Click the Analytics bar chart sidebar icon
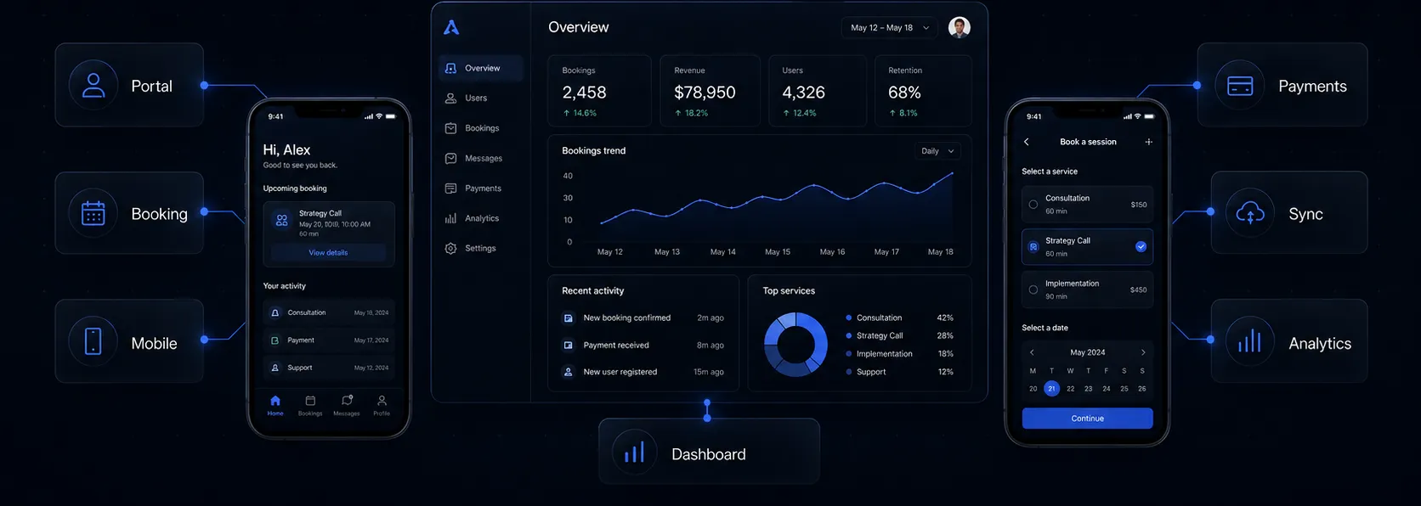1421x506 pixels. 450,218
